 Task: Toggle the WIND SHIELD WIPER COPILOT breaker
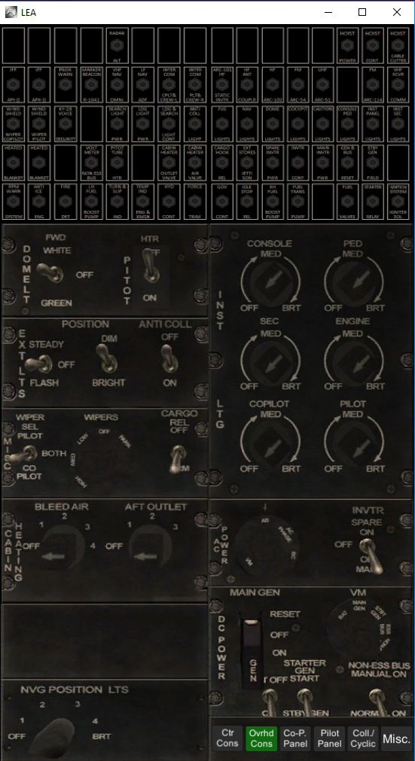[13, 123]
